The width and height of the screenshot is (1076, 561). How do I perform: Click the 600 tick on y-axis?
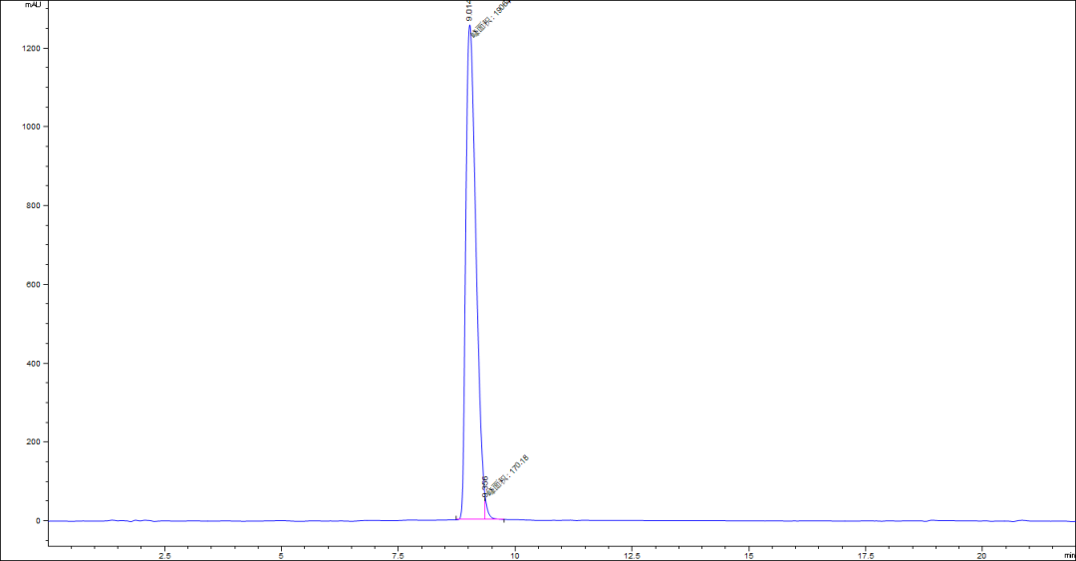pos(33,284)
